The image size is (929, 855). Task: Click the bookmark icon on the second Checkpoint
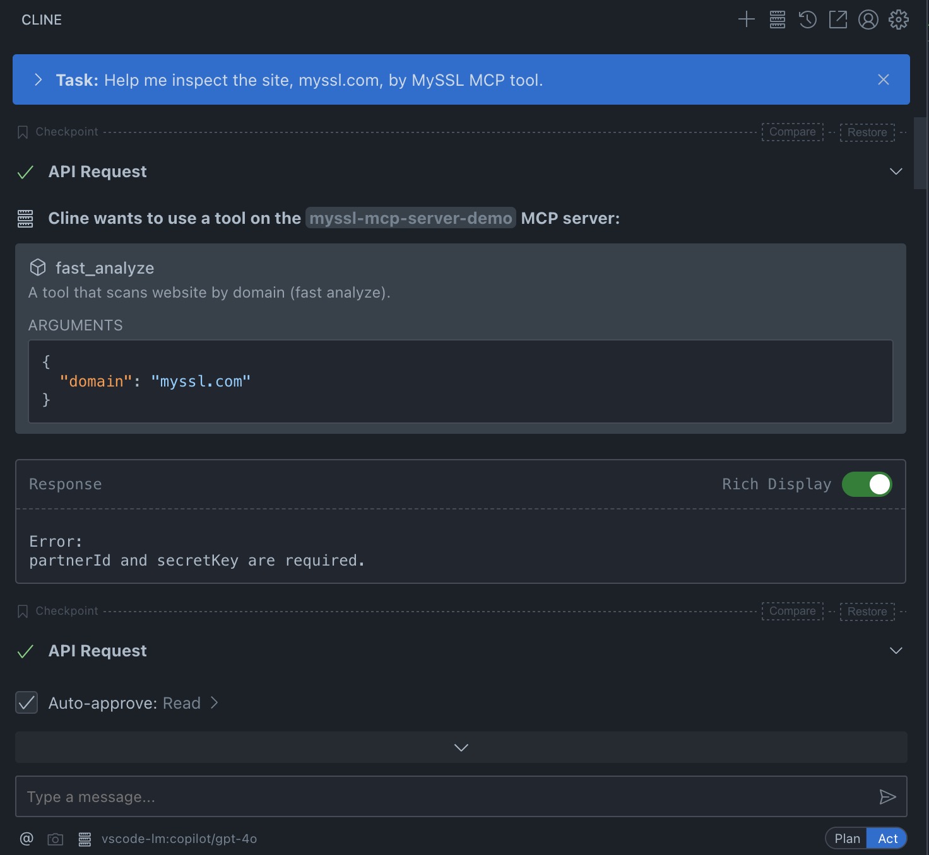coord(23,611)
